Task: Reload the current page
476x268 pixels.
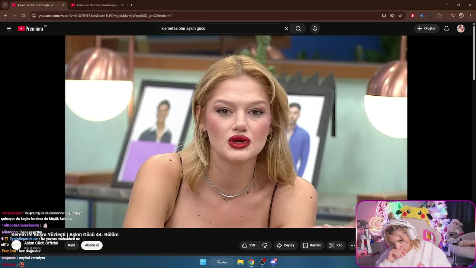Action: (x=23, y=16)
